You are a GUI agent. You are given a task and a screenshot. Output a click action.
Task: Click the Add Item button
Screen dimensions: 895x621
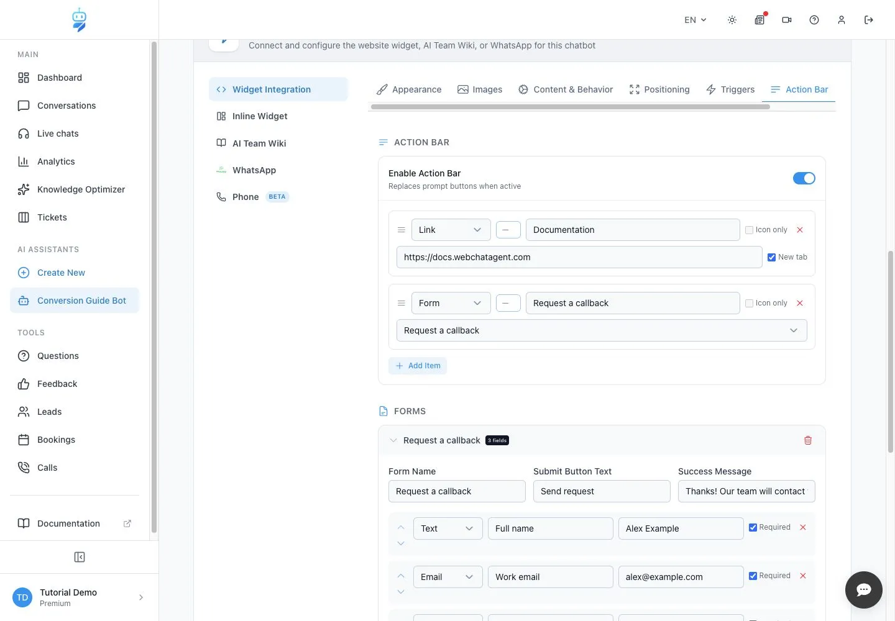(x=418, y=366)
